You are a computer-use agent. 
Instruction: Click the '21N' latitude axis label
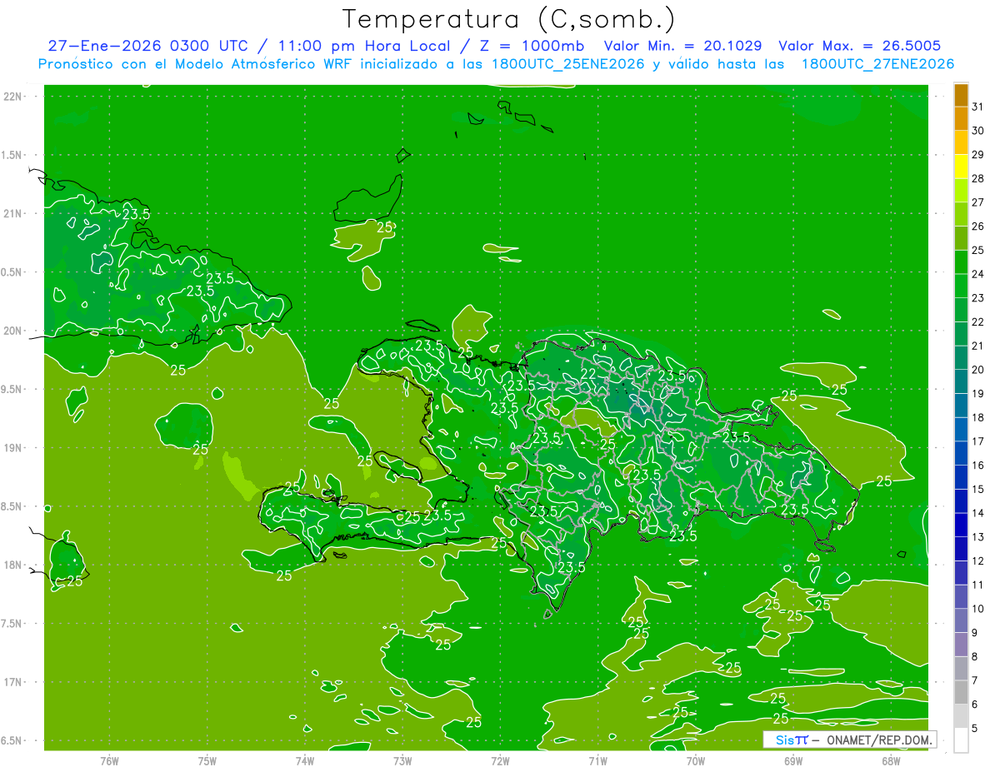13,214
